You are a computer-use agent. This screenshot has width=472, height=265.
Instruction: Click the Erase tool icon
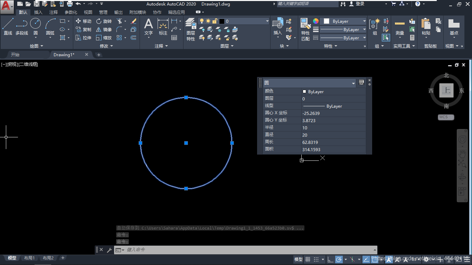click(x=134, y=21)
